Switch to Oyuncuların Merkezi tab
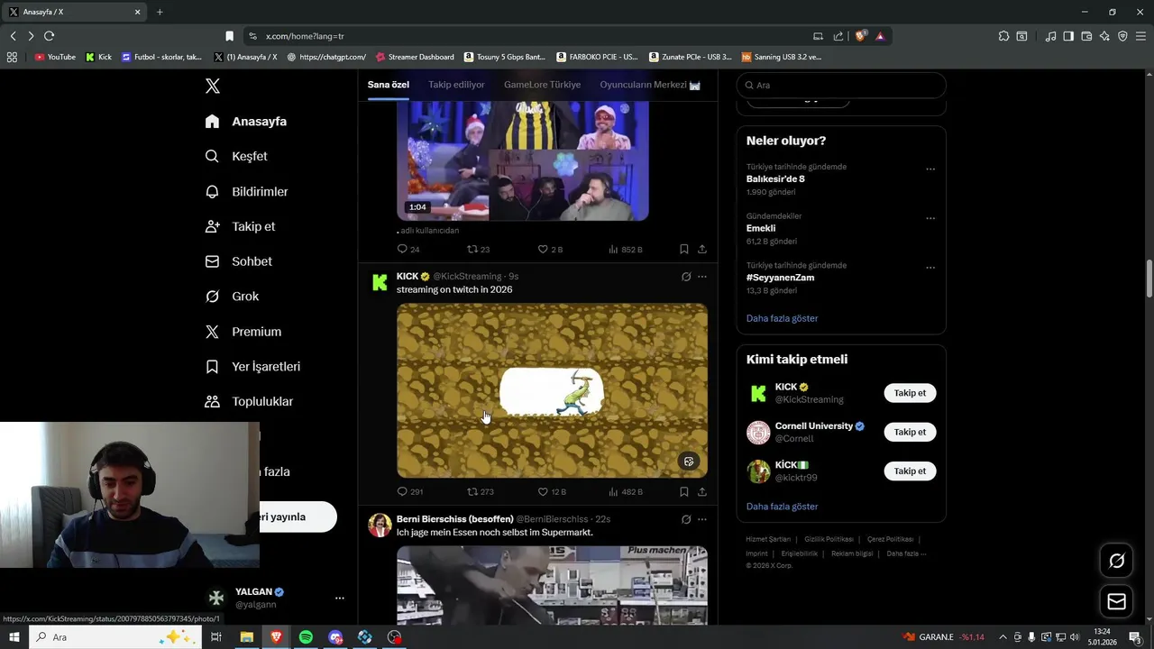1154x649 pixels. pos(650,85)
